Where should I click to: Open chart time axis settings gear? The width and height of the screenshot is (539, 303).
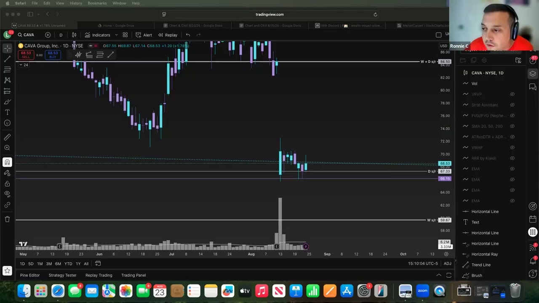446,254
